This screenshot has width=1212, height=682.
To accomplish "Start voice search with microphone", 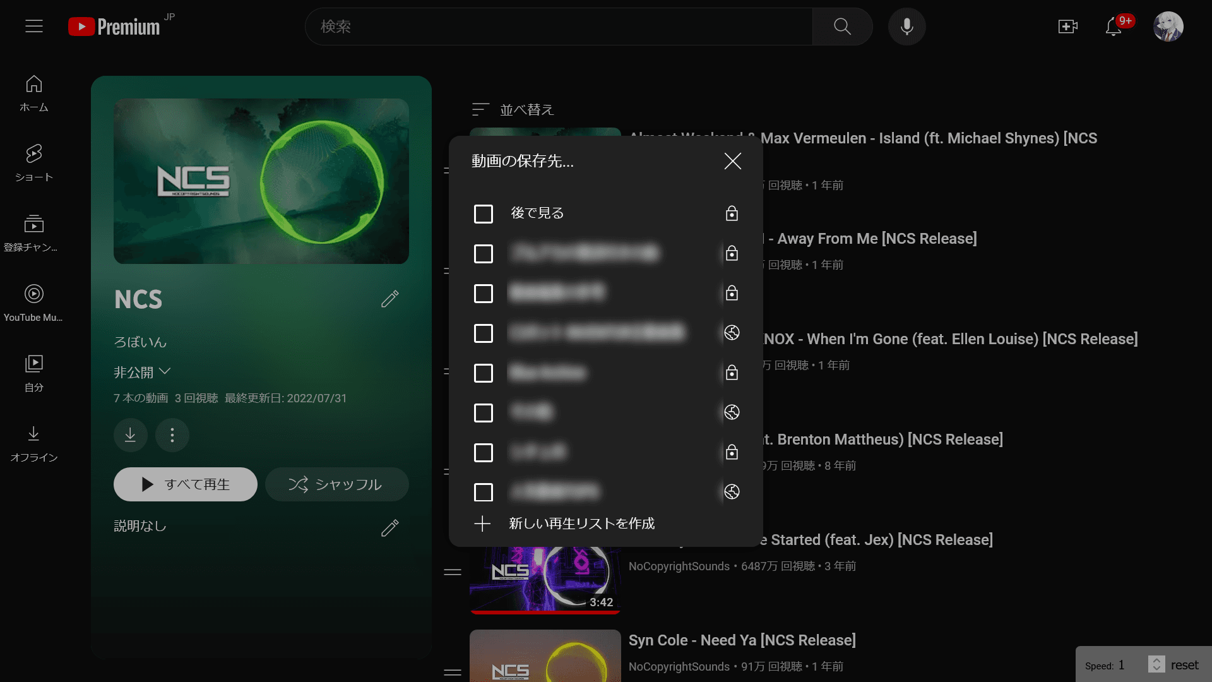I will tap(906, 27).
